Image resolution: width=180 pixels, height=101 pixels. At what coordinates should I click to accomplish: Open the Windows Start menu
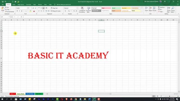click(2, 99)
